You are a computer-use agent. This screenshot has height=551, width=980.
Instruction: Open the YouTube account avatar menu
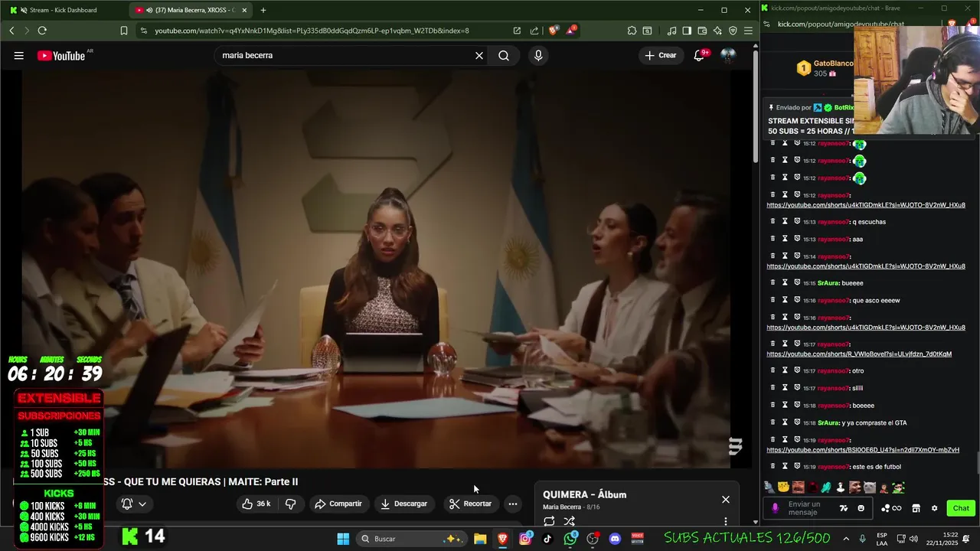pyautogui.click(x=728, y=55)
